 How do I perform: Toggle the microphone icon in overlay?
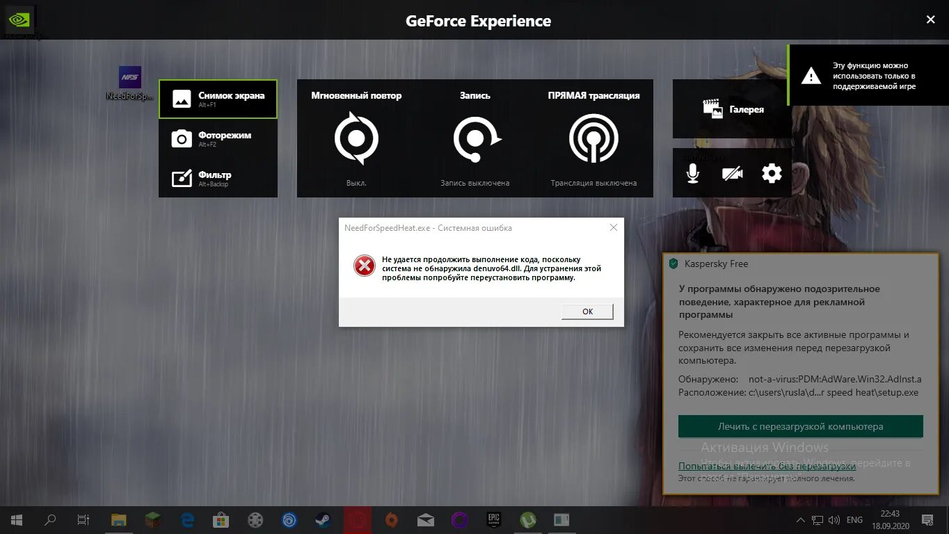click(x=692, y=173)
